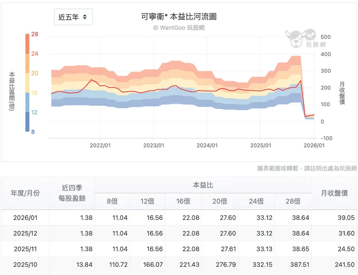Click the 28倍 column header

293,201
